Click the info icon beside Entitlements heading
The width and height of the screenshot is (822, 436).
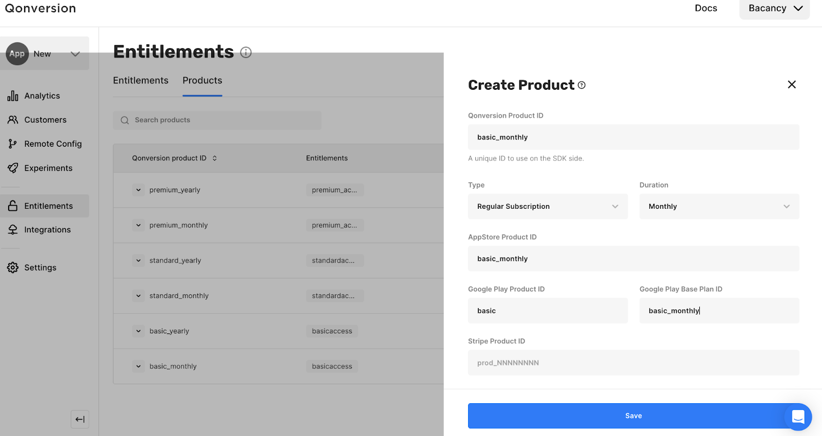(x=246, y=52)
